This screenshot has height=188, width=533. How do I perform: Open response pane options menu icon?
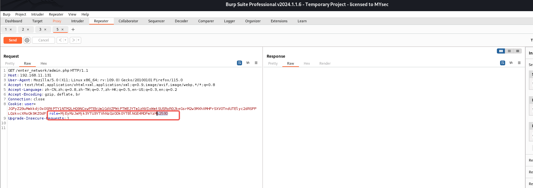point(519,63)
